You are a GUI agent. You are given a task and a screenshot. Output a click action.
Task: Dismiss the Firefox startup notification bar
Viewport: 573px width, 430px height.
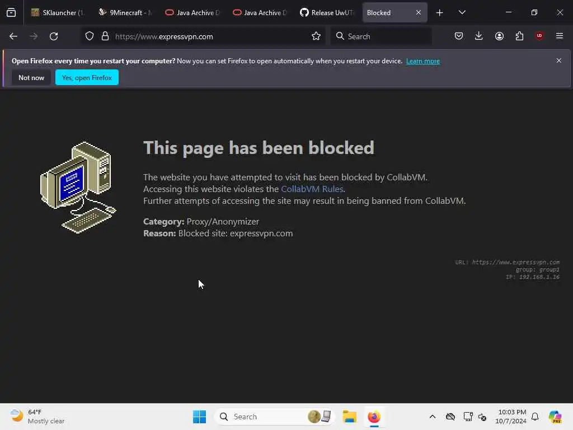[x=559, y=60]
